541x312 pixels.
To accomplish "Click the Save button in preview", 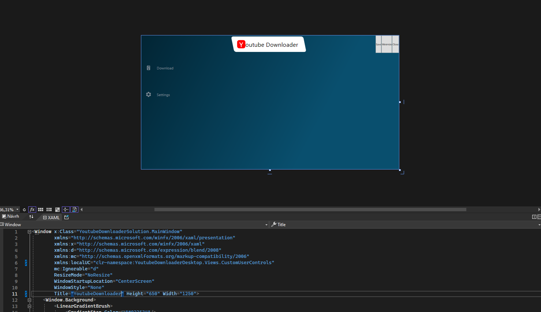I will point(378,44).
